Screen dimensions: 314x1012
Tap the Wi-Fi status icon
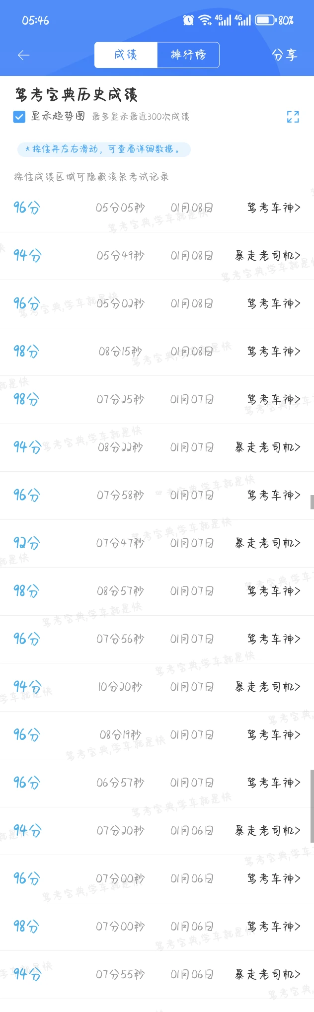tap(204, 20)
